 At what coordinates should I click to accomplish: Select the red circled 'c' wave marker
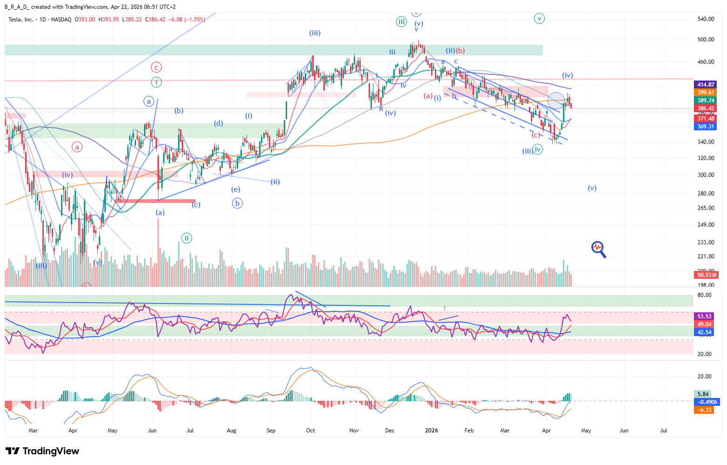click(156, 67)
